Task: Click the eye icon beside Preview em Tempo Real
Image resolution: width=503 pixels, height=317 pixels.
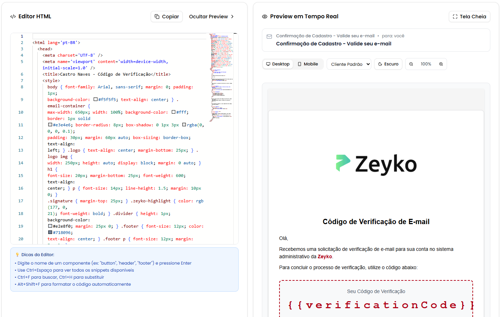Action: pos(264,16)
